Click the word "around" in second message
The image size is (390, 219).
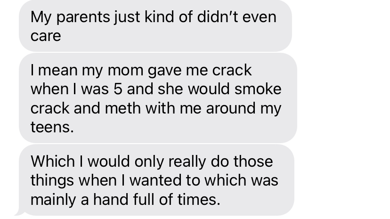pos(231,108)
